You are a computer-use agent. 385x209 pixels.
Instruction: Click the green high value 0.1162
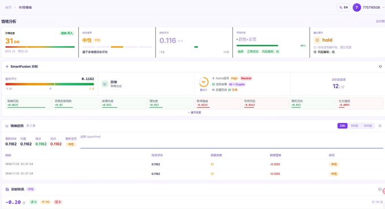click(x=41, y=144)
